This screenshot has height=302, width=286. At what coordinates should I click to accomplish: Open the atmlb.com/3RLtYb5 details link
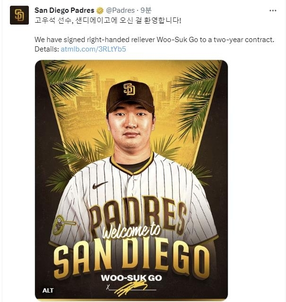(x=93, y=49)
